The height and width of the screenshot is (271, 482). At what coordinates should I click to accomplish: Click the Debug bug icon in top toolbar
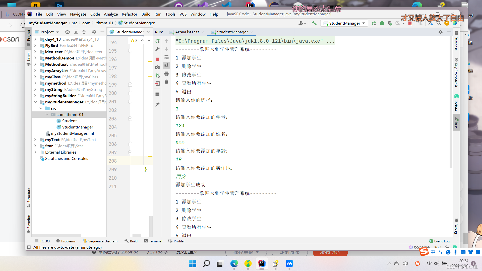(382, 23)
